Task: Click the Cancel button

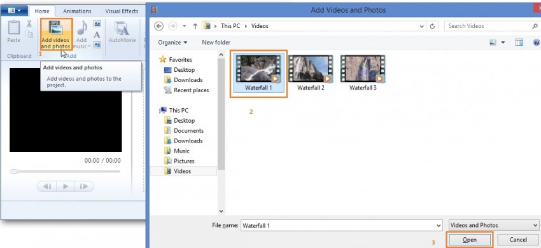Action: point(517,239)
